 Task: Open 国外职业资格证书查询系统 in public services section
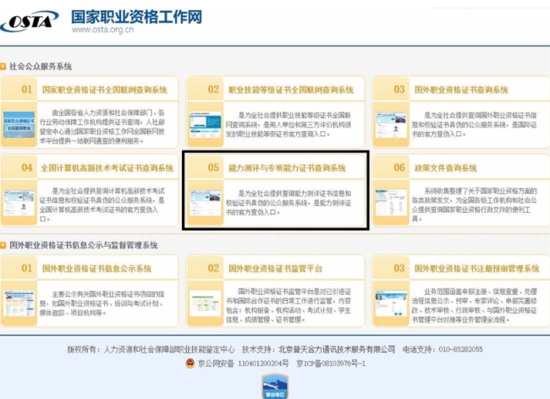(461, 90)
